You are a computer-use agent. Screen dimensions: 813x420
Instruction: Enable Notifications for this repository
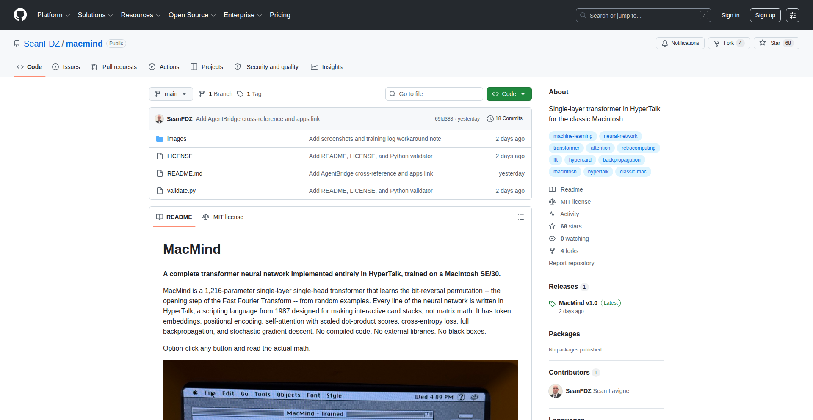click(x=680, y=43)
